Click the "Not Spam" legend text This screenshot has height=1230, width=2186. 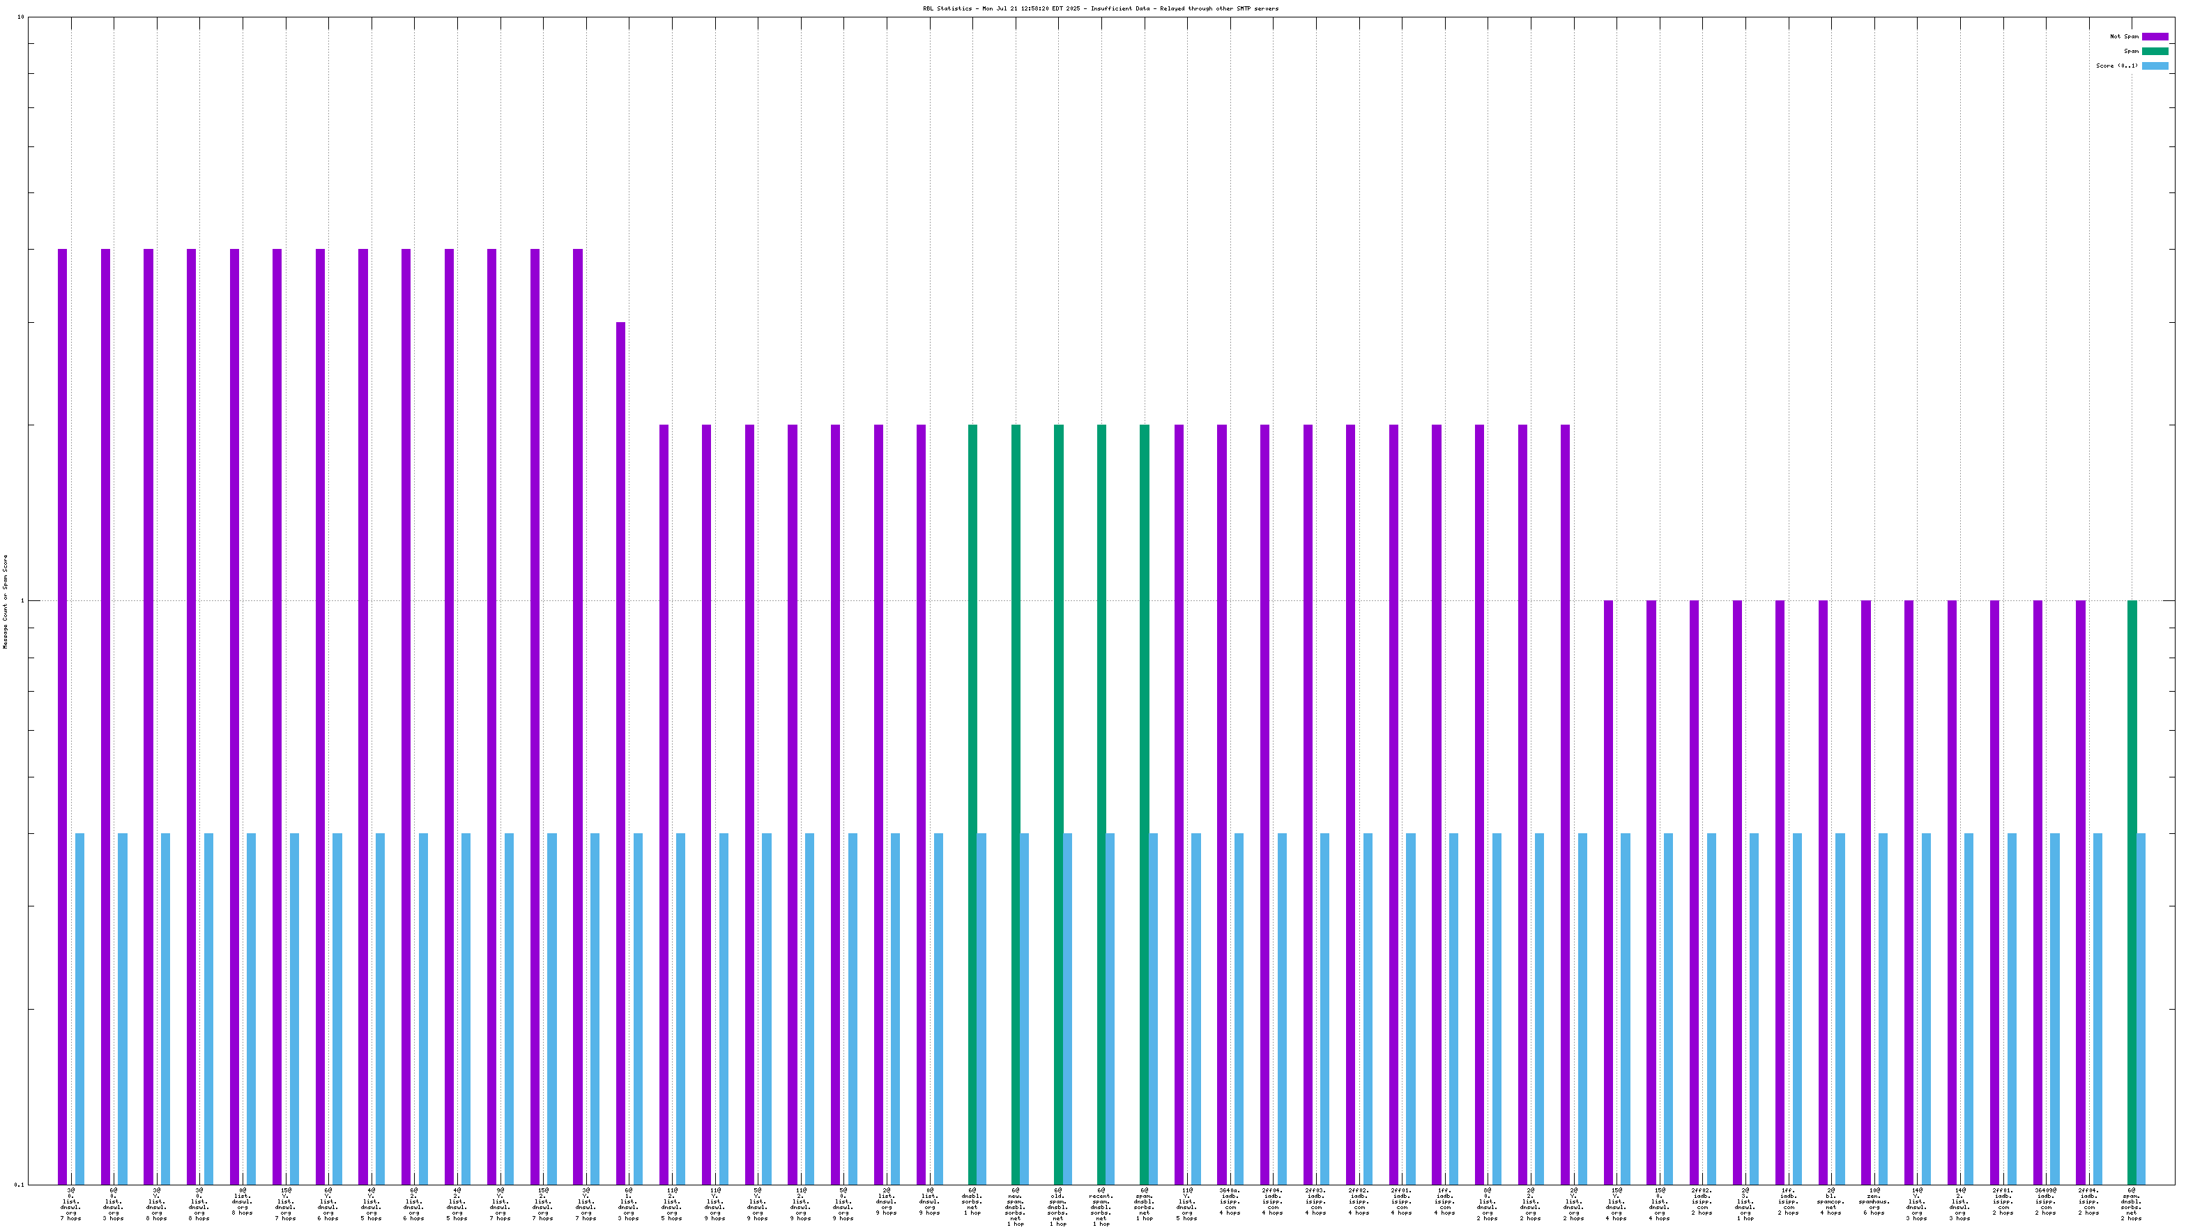pos(2124,36)
